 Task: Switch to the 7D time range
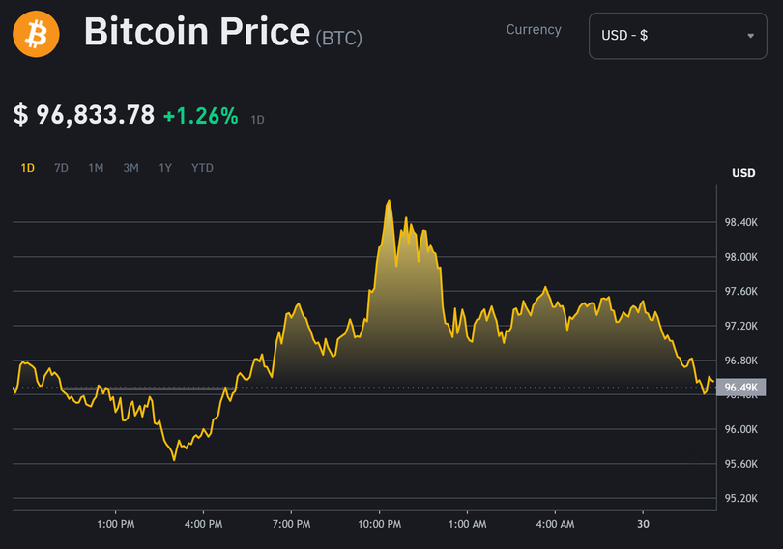tap(61, 168)
